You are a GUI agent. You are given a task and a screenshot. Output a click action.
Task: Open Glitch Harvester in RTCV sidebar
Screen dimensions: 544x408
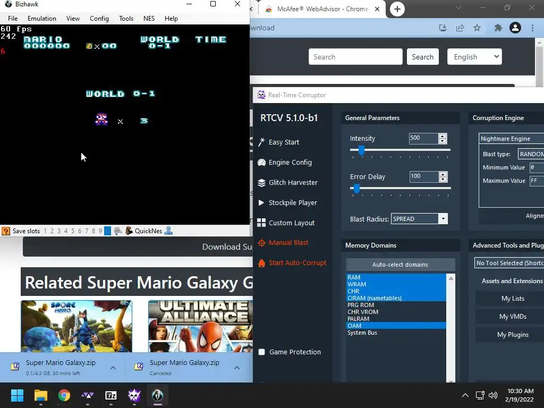[x=287, y=183]
